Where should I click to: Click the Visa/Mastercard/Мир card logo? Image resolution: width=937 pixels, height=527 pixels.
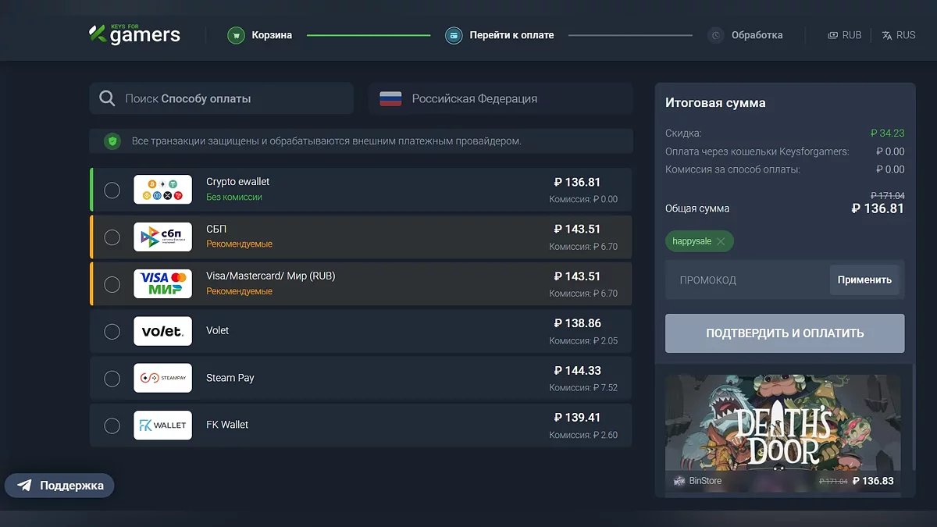point(162,283)
